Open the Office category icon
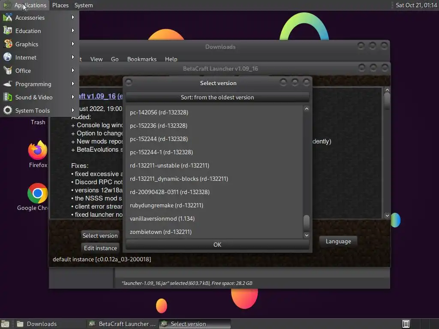This screenshot has width=439, height=329. 8,71
